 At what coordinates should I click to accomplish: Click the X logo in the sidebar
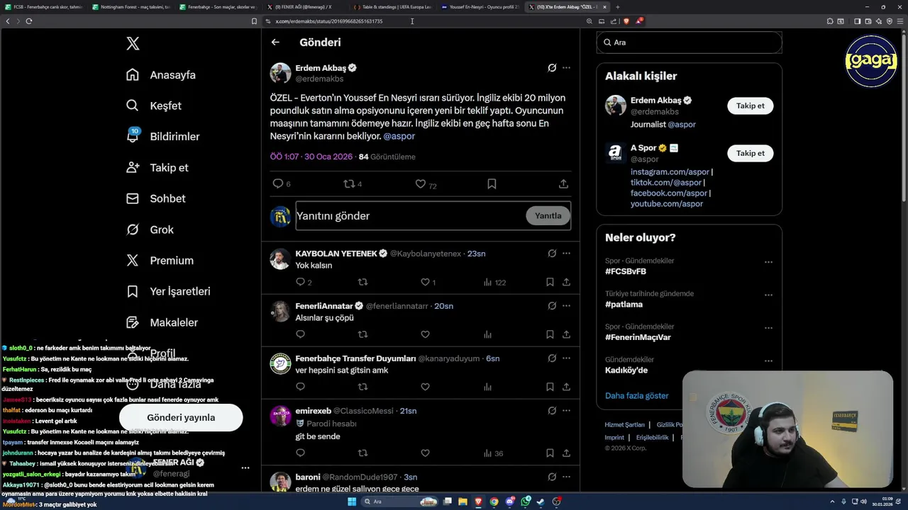point(133,44)
